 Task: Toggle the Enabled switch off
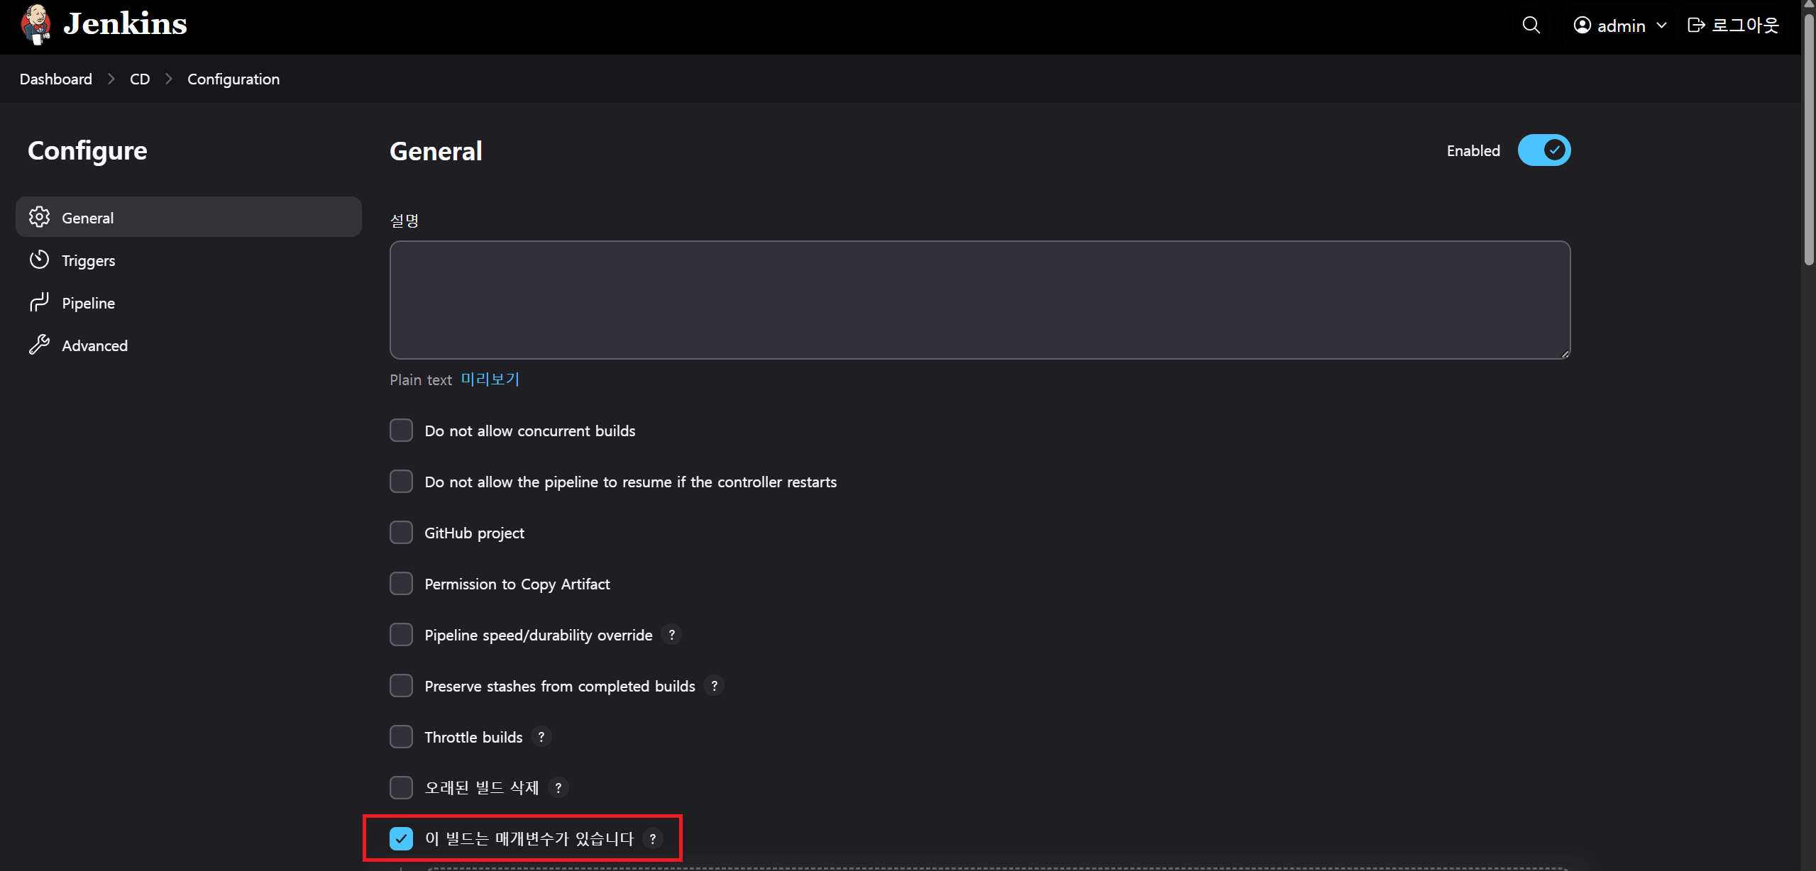pos(1543,150)
